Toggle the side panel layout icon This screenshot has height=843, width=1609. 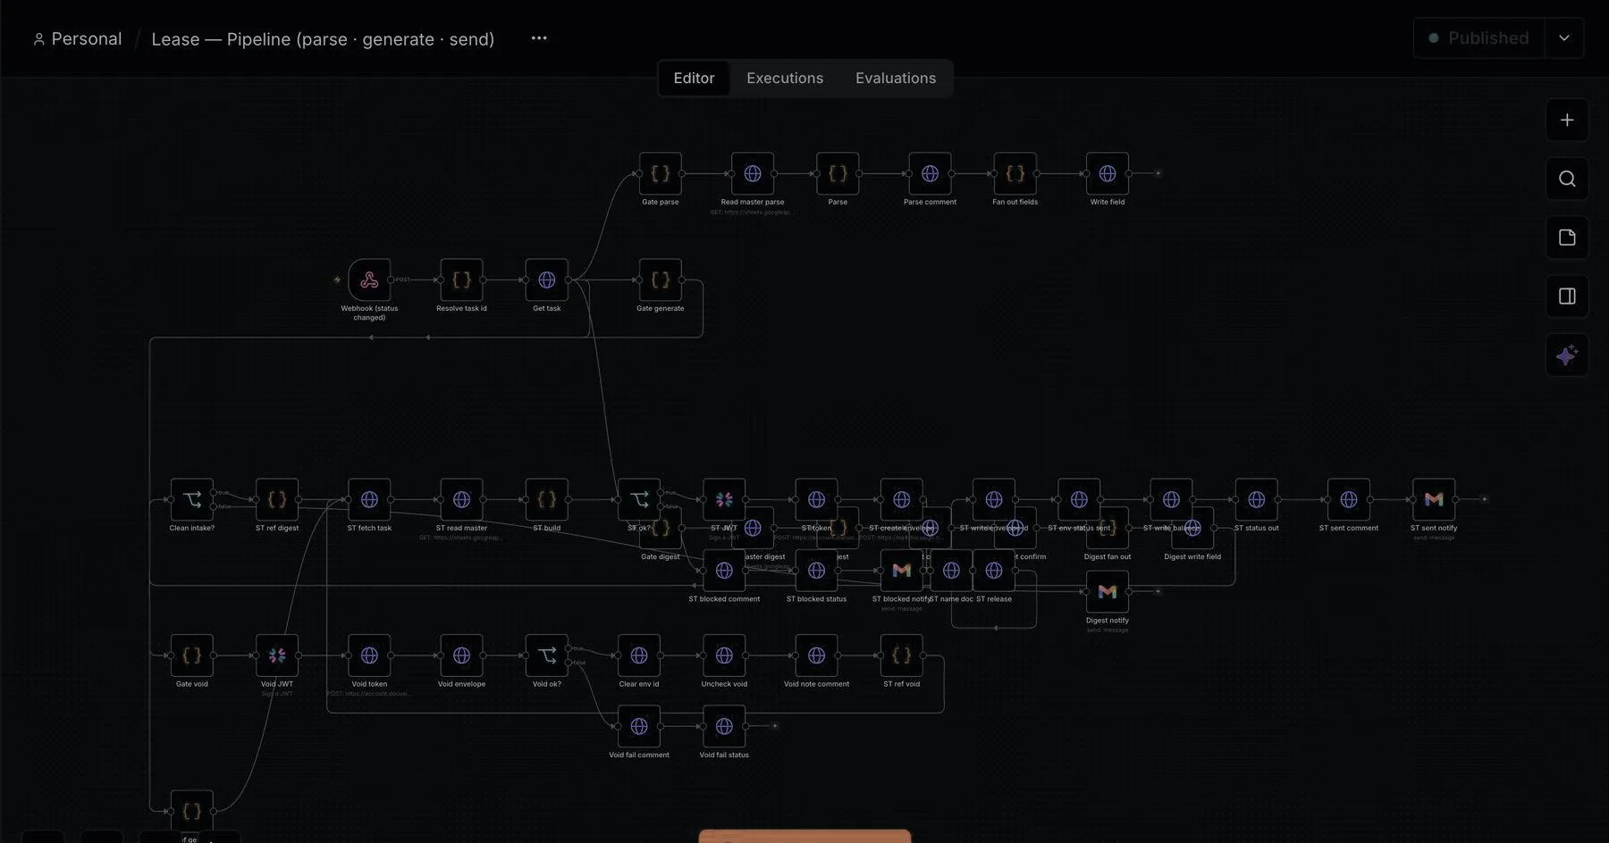pyautogui.click(x=1567, y=296)
